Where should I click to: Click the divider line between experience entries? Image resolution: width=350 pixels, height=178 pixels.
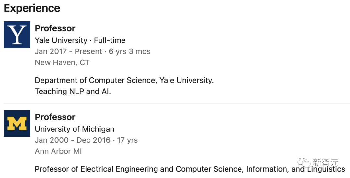point(175,103)
